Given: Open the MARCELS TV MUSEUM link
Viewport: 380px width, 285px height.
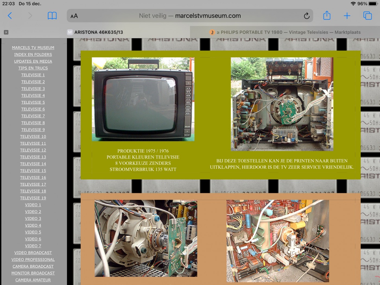Looking at the screenshot, I should click(x=33, y=48).
